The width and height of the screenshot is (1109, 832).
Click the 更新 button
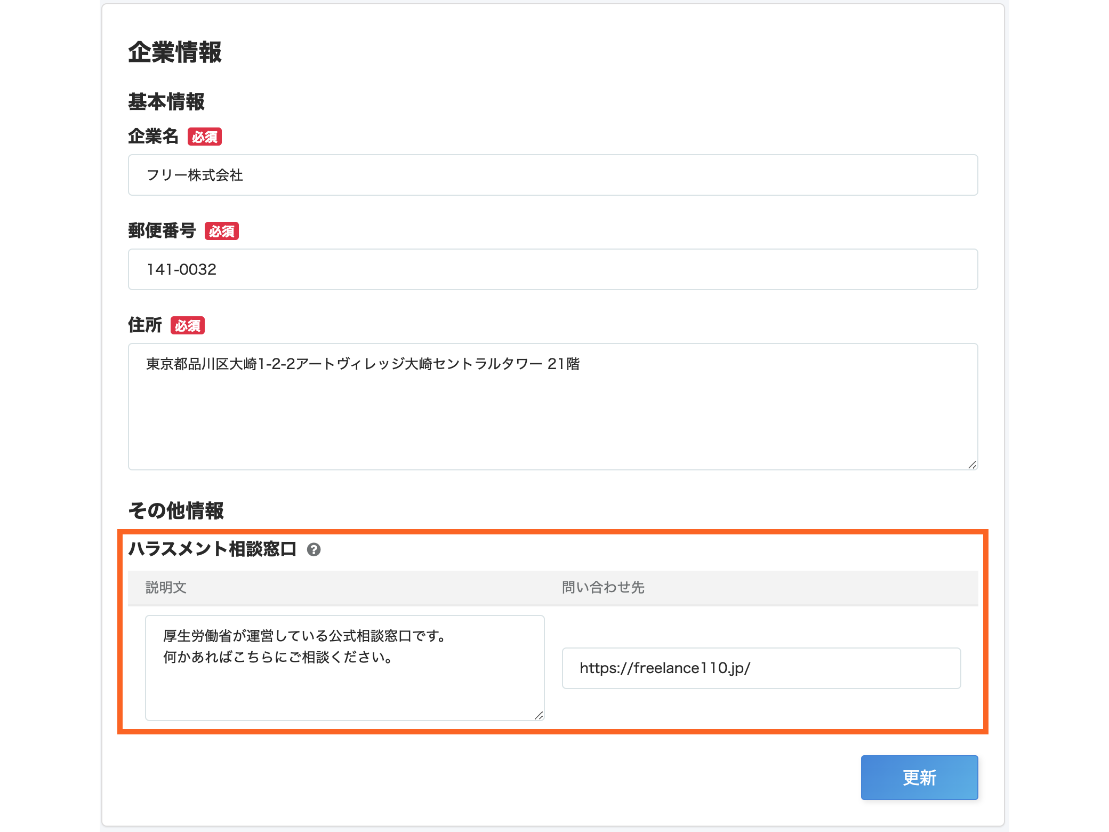point(919,777)
